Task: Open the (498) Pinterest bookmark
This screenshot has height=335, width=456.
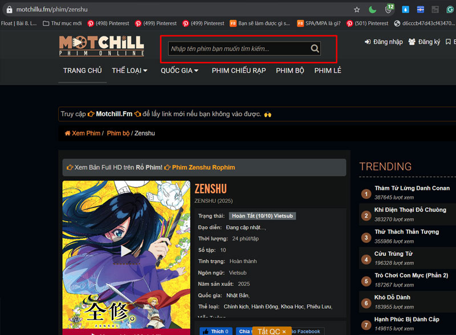Action: pos(108,23)
